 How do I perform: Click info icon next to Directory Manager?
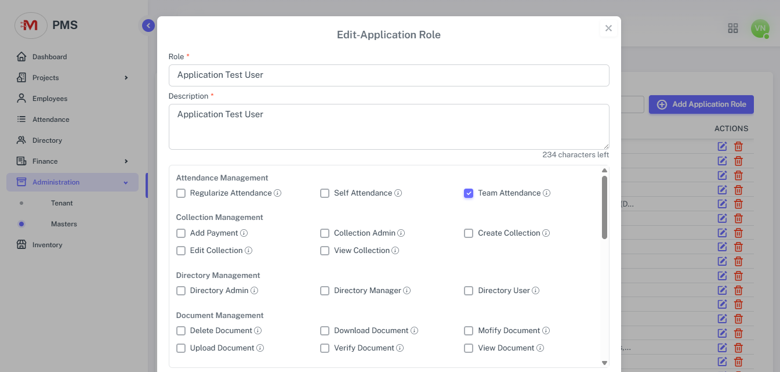tap(407, 291)
